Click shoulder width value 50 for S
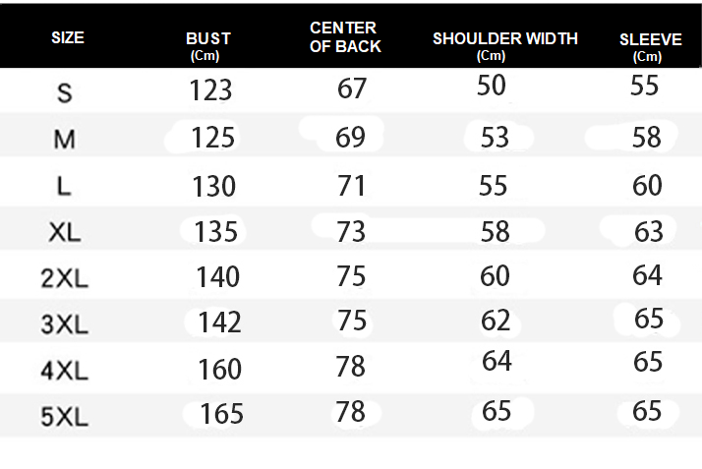The height and width of the screenshot is (469, 702). click(x=492, y=86)
